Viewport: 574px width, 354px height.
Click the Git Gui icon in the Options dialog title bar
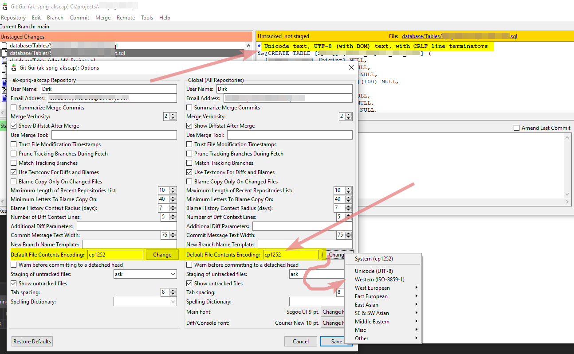pos(13,67)
